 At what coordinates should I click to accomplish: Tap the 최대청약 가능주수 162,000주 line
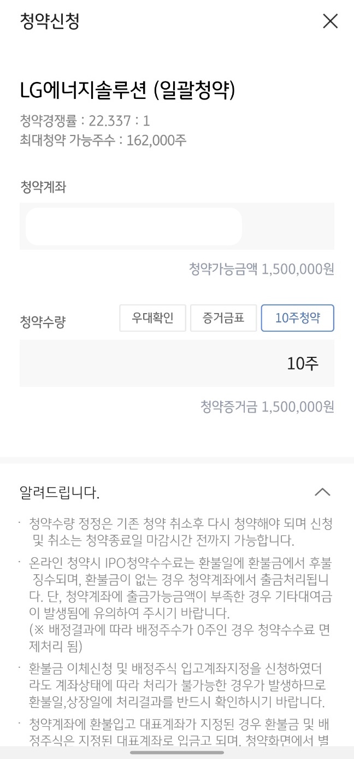point(103,140)
